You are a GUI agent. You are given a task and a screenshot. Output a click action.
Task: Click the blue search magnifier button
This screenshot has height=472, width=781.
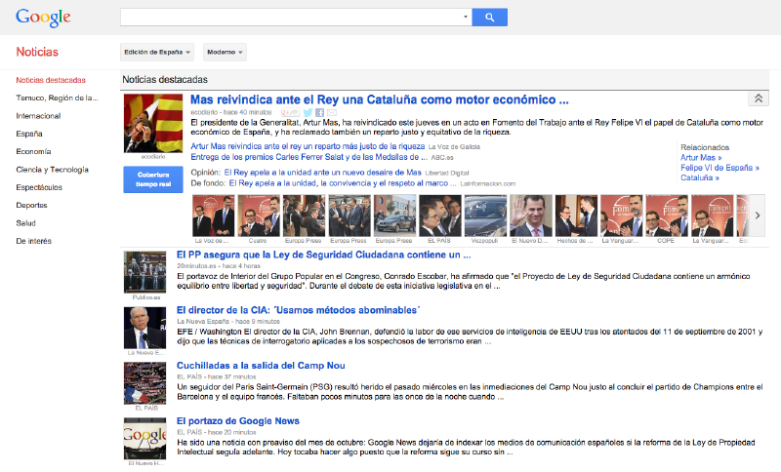490,18
